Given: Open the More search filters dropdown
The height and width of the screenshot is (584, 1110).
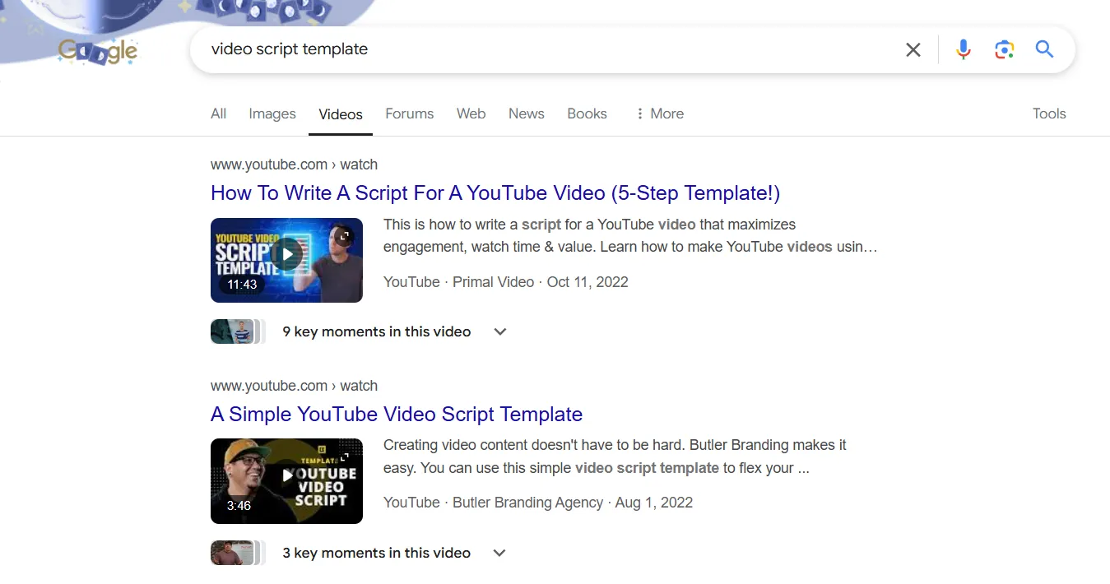Looking at the screenshot, I should click(659, 114).
